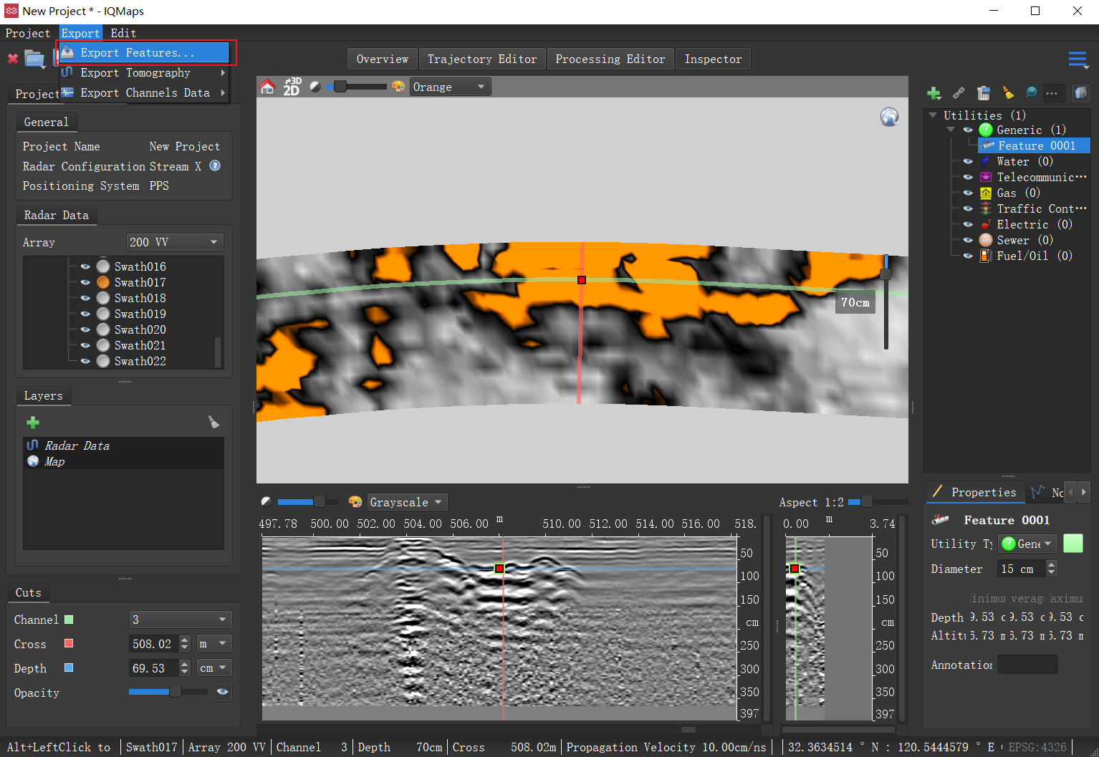Click the map contrast half-circle icon
The image size is (1099, 757).
(315, 87)
